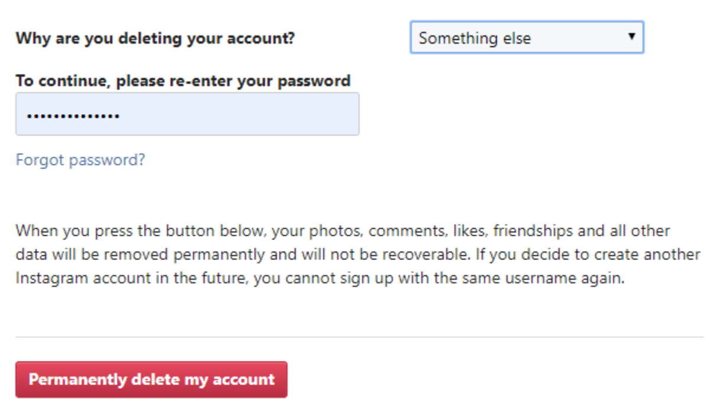
Task: Click the "Why are you deleting your account?" label
Action: pyautogui.click(x=155, y=39)
